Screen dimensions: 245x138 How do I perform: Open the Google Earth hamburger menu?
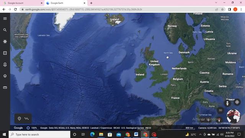tap(5, 18)
